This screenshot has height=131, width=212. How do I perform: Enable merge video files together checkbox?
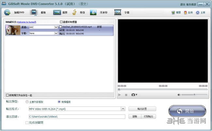coord(8,95)
